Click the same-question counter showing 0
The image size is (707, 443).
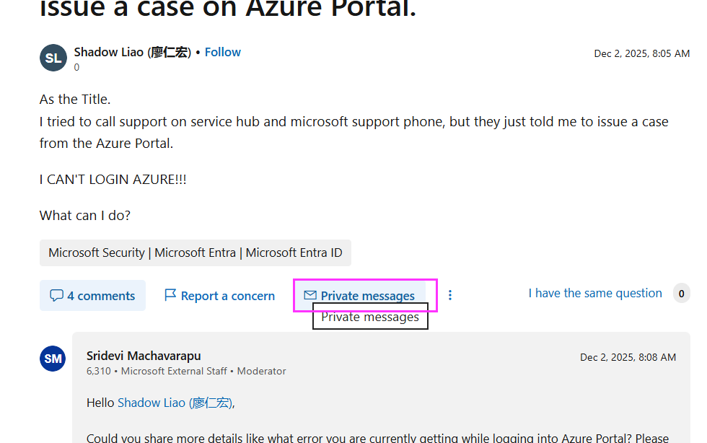681,293
